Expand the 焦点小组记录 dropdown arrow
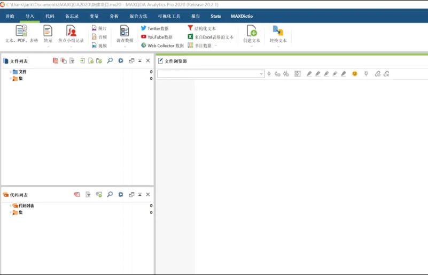This screenshot has height=275, width=428. point(71,47)
